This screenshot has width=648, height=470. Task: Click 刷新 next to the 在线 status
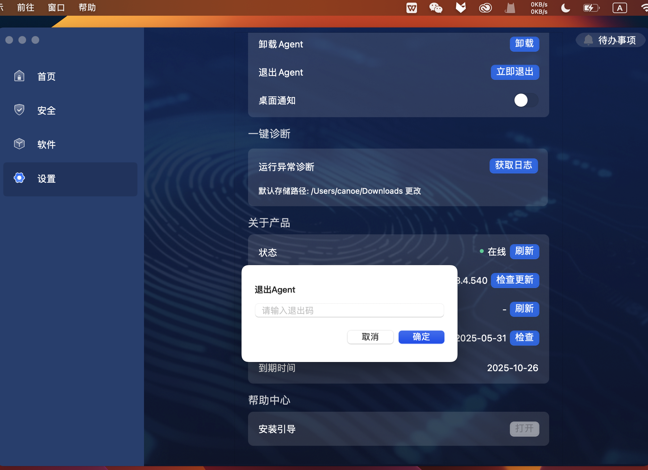pyautogui.click(x=524, y=251)
